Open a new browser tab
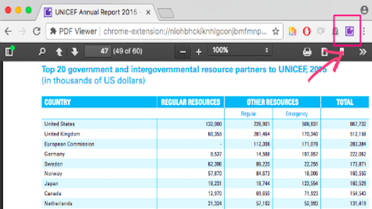Viewport: 372px width, 209px height. (x=166, y=13)
